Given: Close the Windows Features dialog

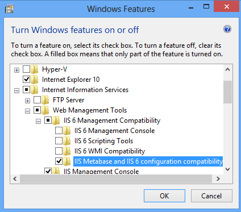Looking at the screenshot, I should tap(227, 7).
